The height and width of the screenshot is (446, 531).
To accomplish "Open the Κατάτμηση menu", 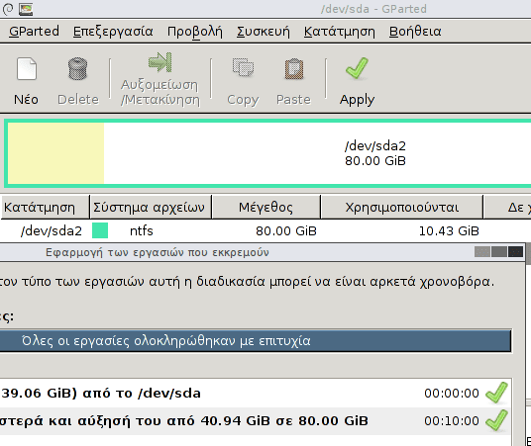I will tap(340, 32).
